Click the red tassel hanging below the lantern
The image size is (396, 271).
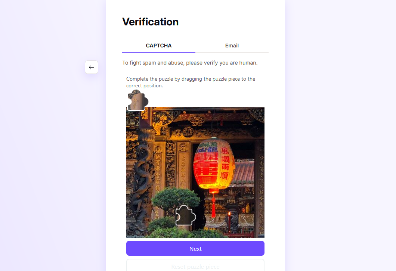point(214,205)
